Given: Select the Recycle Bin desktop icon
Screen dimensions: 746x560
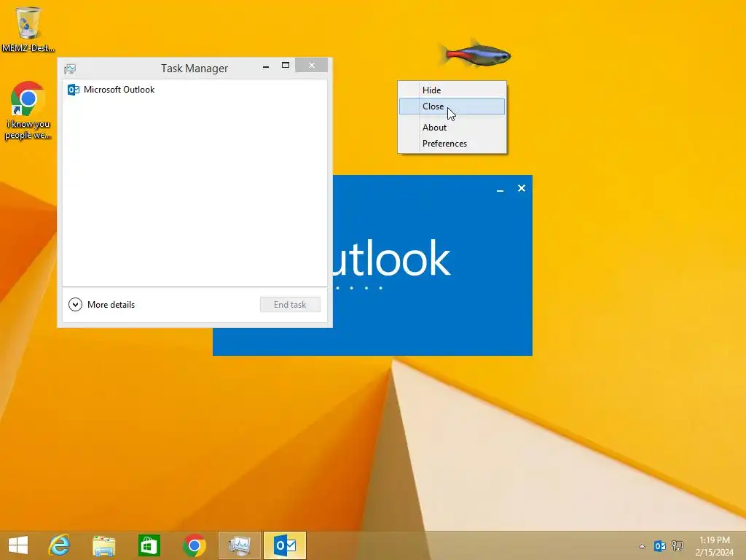Looking at the screenshot, I should pos(28,29).
